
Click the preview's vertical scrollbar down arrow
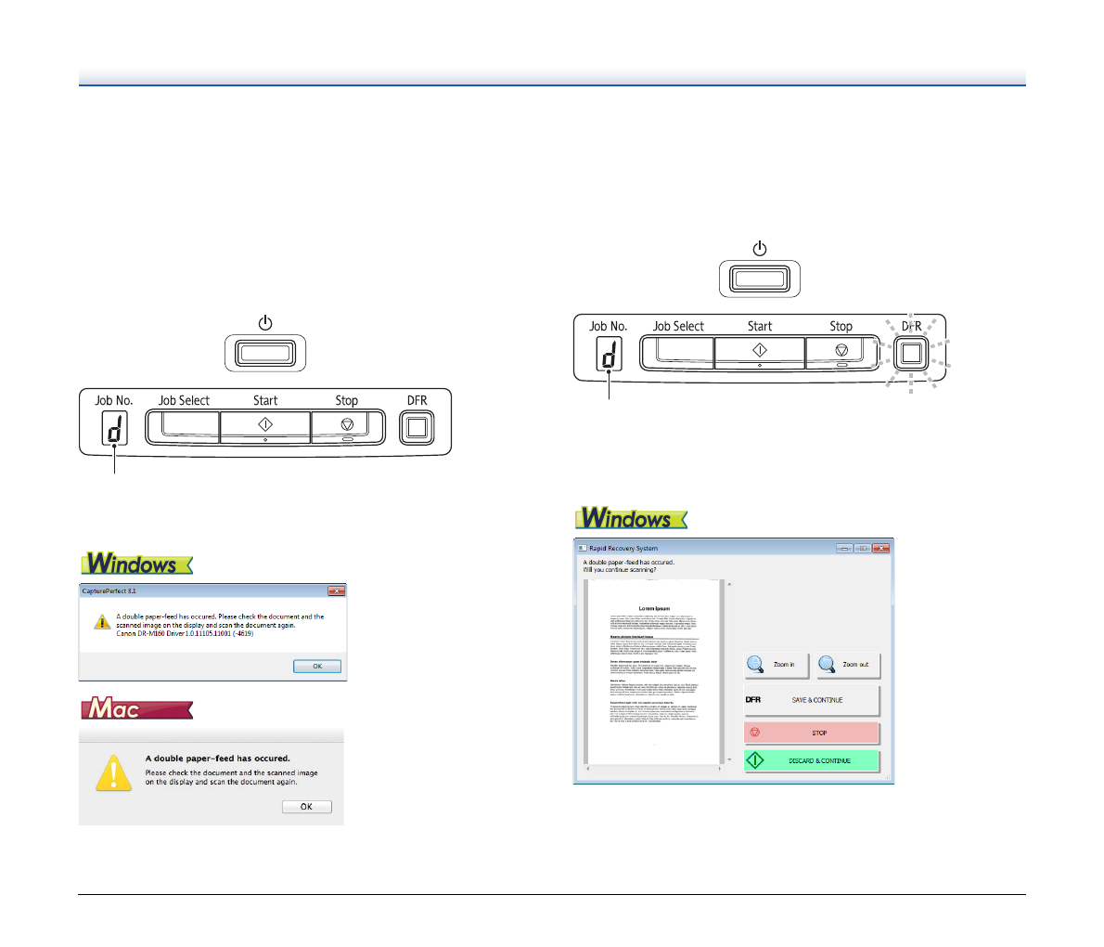click(x=729, y=760)
